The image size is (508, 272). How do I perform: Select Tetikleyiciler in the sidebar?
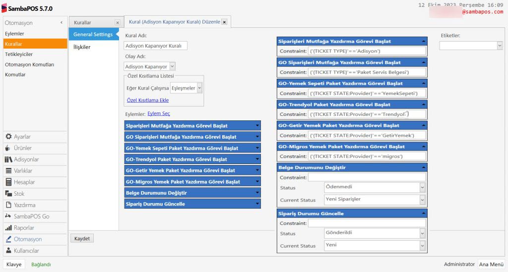click(x=19, y=54)
